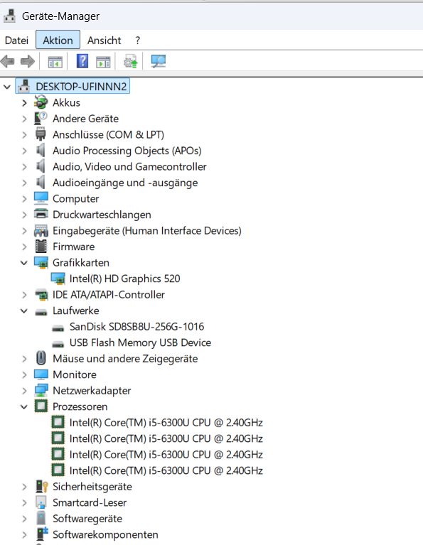Collapse the Prozessoren category

23,406
